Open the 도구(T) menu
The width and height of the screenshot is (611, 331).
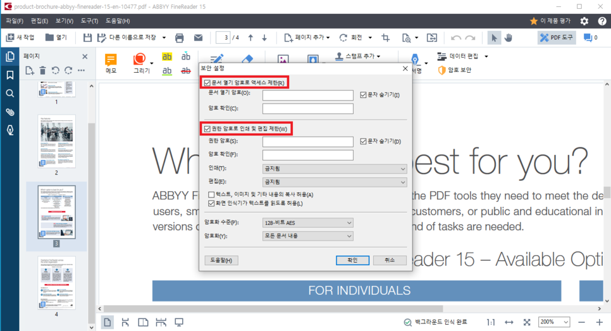tap(89, 21)
